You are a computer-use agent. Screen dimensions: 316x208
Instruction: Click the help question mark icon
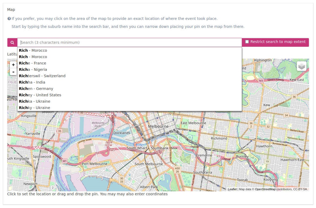(x=9, y=19)
